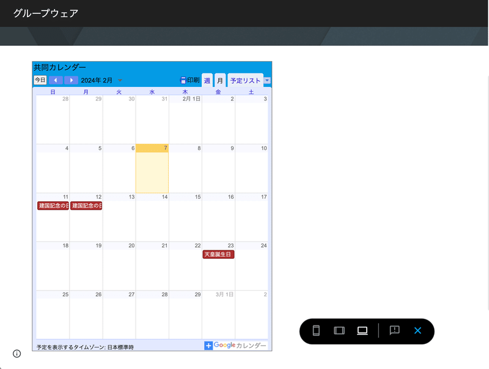This screenshot has height=369, width=489.
Task: Select date 20 in calendar
Action: click(x=131, y=245)
